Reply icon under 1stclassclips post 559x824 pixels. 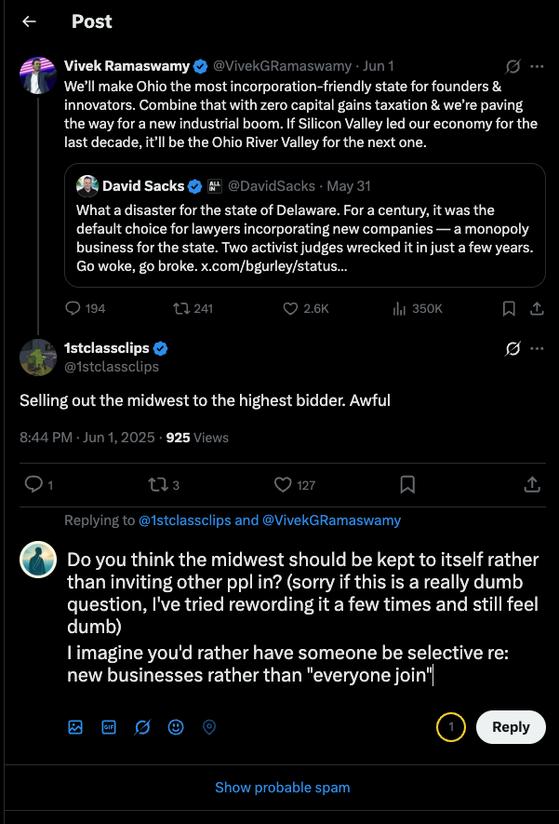click(33, 484)
